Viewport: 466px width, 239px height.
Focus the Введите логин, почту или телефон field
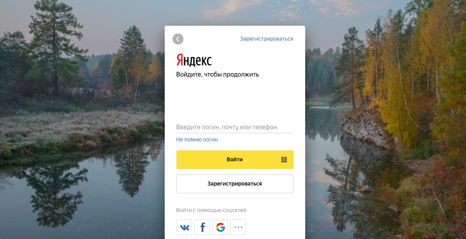(x=235, y=127)
